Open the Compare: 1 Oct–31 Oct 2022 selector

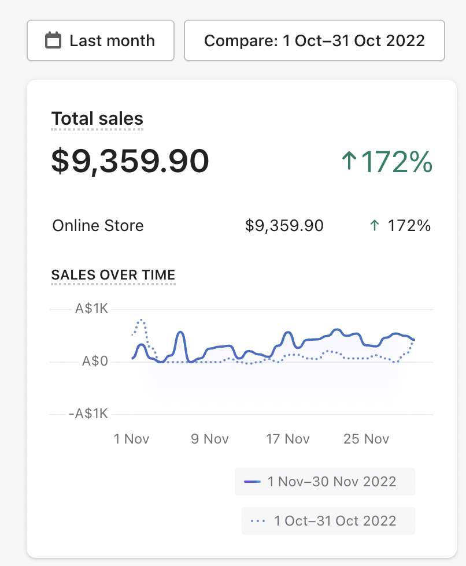(x=314, y=41)
